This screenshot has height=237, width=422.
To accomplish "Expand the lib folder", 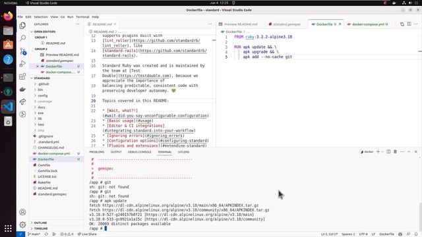I will [40, 118].
